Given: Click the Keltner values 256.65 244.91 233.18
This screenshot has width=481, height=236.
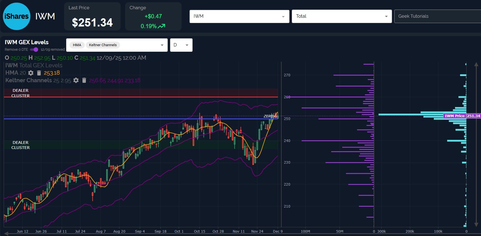Looking at the screenshot, I should coord(115,81).
